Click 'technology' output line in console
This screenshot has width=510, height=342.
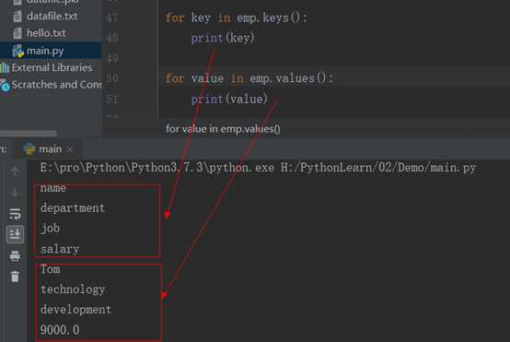[73, 289]
